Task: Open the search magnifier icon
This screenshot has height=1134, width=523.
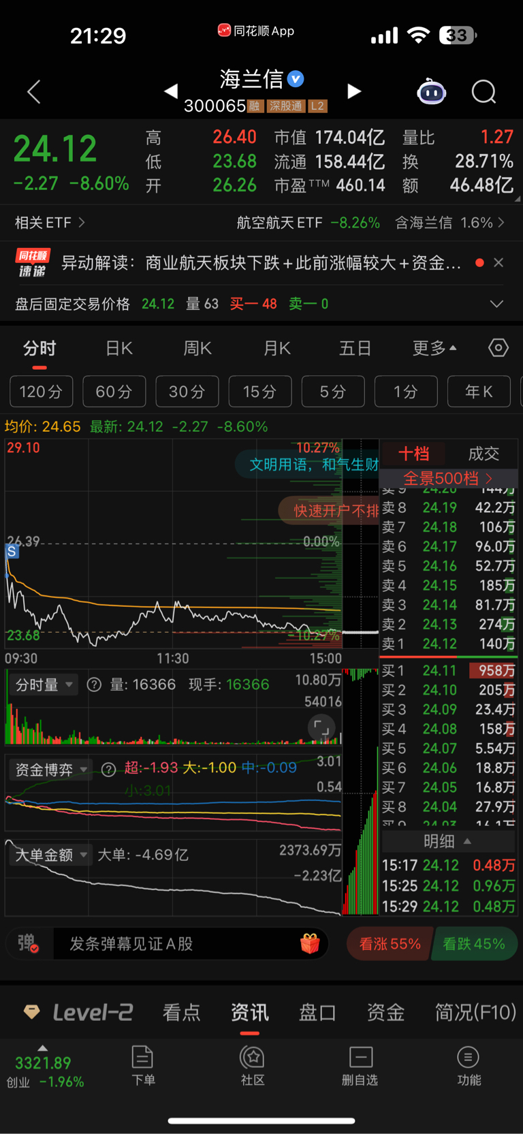Action: pos(484,91)
